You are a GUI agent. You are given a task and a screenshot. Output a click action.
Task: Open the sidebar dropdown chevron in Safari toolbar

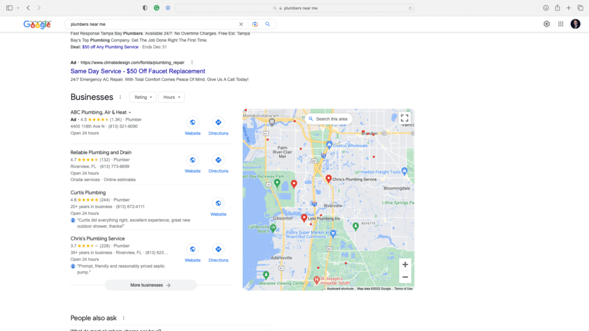tap(18, 8)
